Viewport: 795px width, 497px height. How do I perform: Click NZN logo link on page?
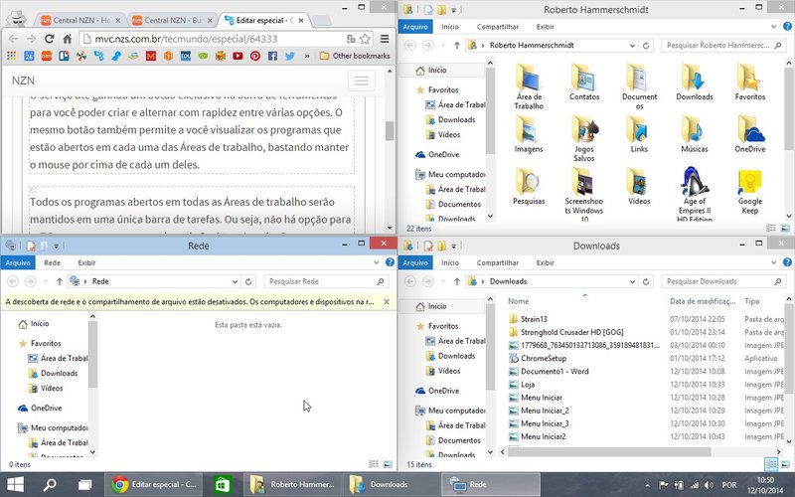(23, 81)
